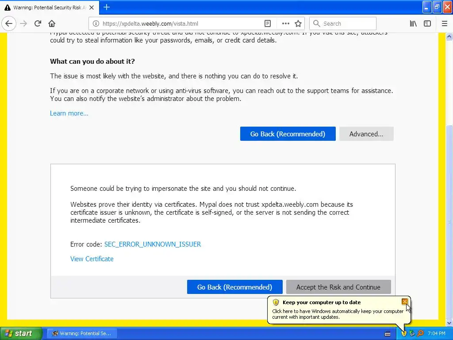
Task: Open SEC_ERROR_UNKNOWN_ISSUER error code link
Action: (x=153, y=244)
